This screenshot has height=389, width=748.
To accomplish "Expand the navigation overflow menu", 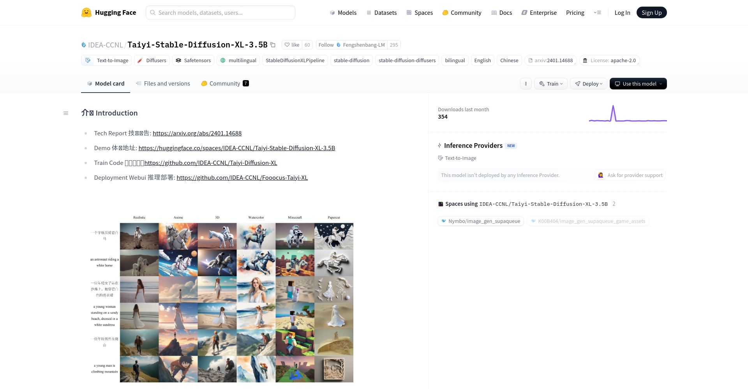I will pos(597,12).
